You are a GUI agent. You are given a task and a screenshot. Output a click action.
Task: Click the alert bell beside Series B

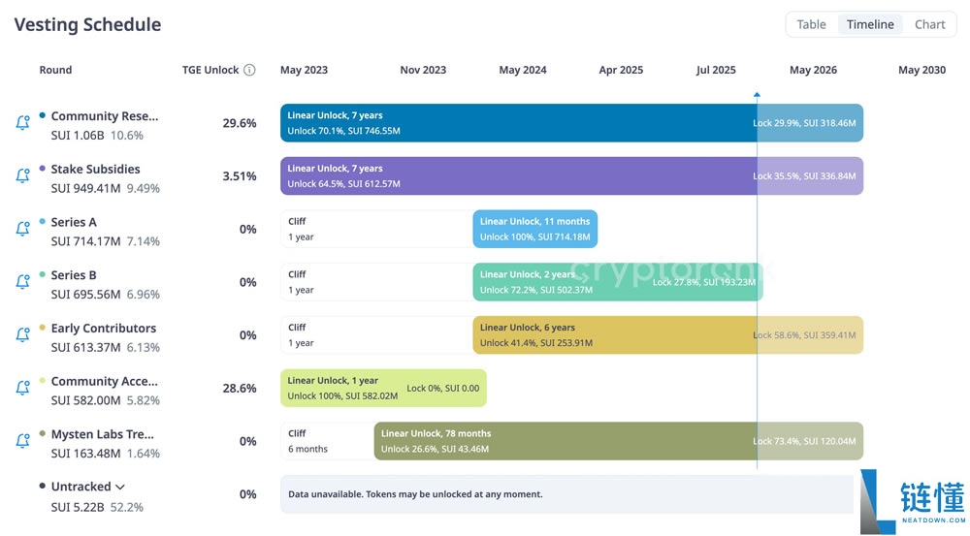[x=22, y=282]
